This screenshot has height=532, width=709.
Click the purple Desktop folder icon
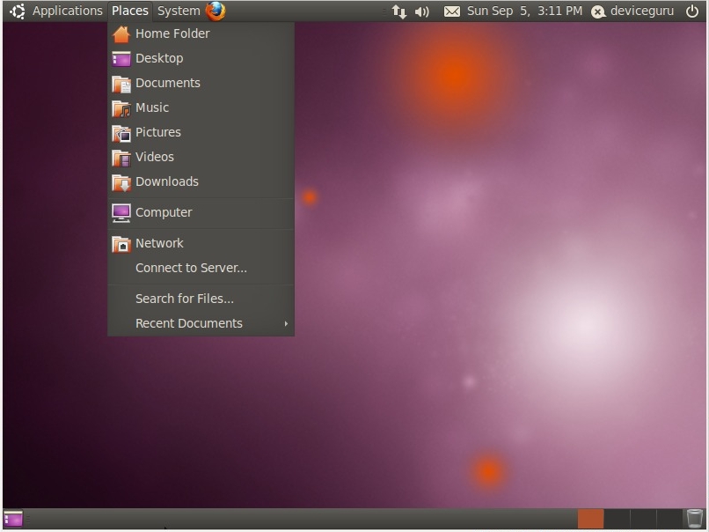pyautogui.click(x=121, y=59)
